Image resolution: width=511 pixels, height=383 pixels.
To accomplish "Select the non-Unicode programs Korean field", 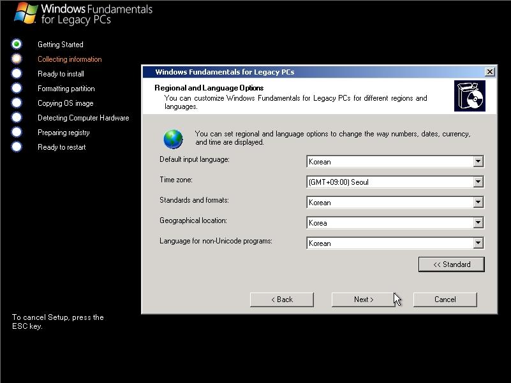I will pos(395,243).
